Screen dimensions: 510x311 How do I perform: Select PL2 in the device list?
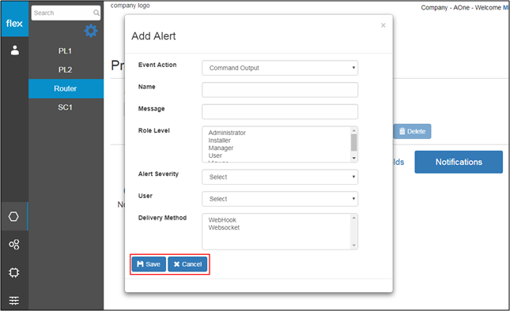pyautogui.click(x=66, y=69)
